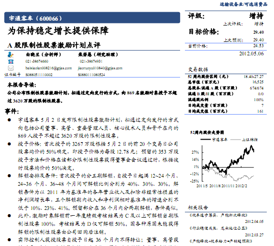Screen dimensions: 274x246
Task: Click phone number 021-38674931
Action: [91, 61]
